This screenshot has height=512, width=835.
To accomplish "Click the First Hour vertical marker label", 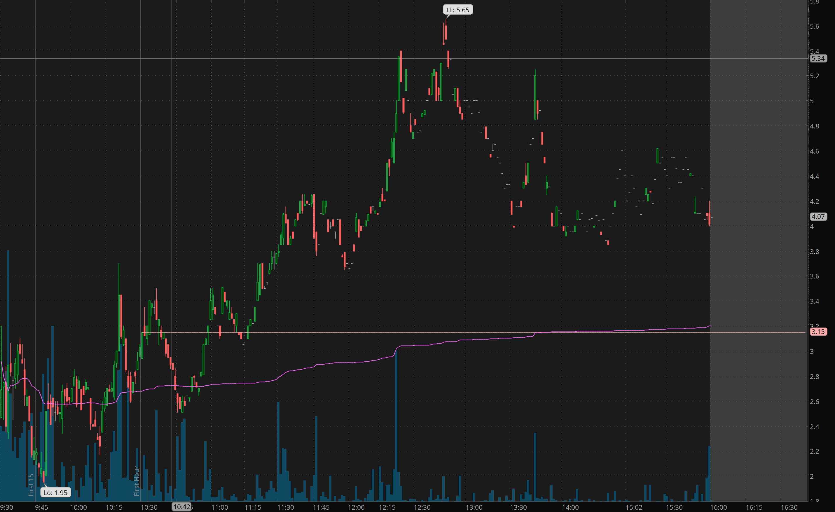I will pos(137,481).
